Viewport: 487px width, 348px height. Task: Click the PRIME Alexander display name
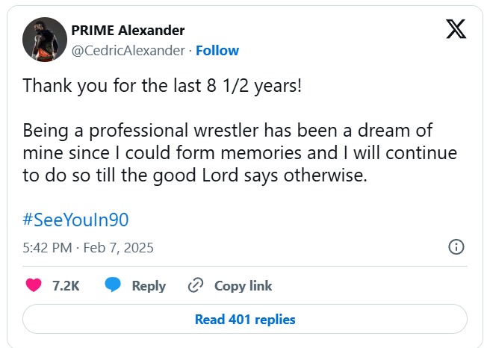(128, 31)
